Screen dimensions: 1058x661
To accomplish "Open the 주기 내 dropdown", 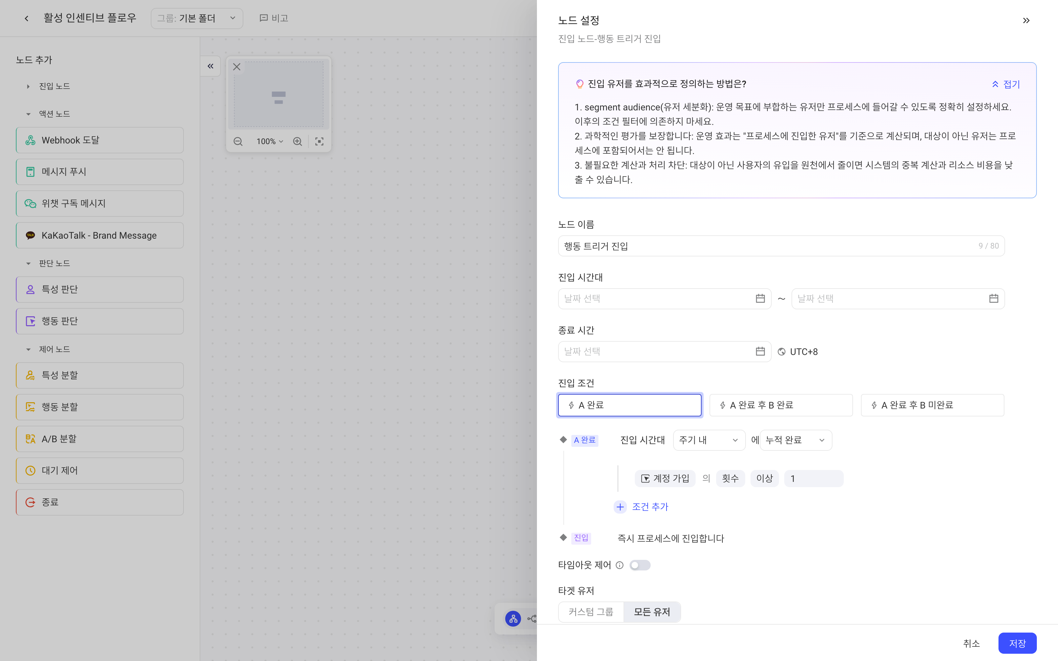I will tap(709, 440).
